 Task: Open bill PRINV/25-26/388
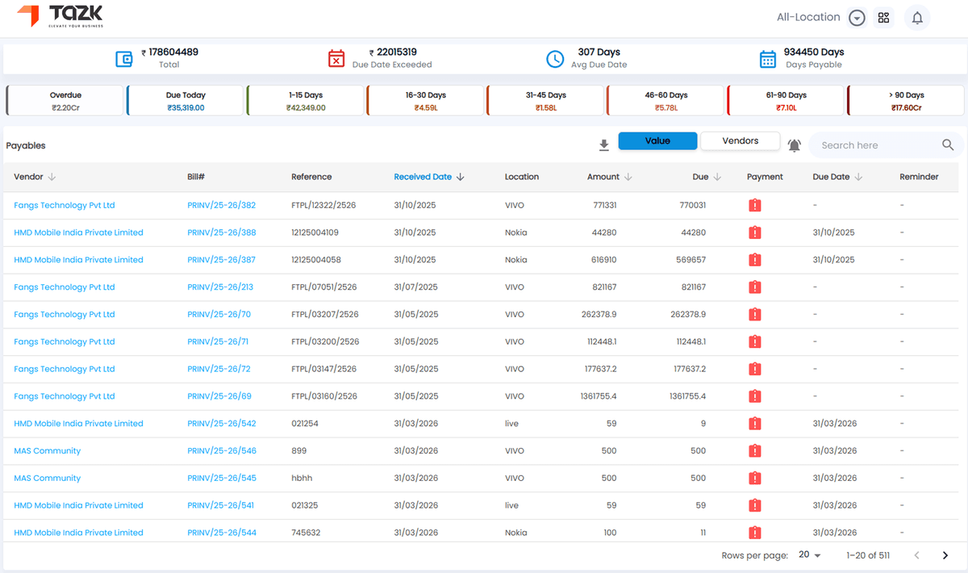click(222, 232)
